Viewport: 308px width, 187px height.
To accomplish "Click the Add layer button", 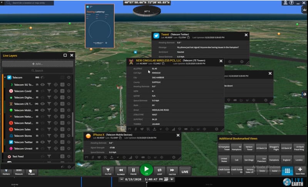I will click(x=37, y=64).
